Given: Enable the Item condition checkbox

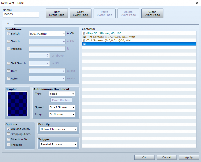Looking at the screenshot, I should pyautogui.click(x=9, y=71).
